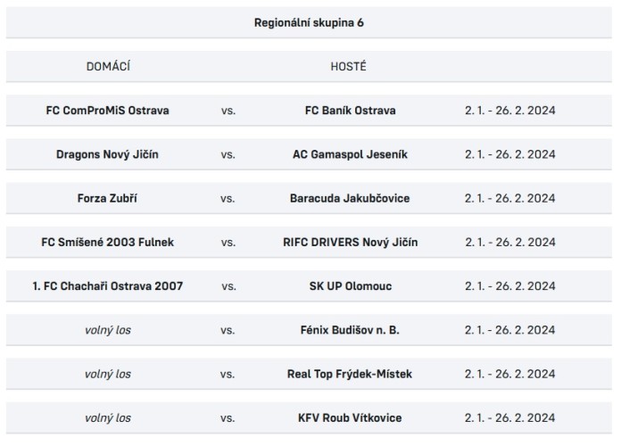Click the HOSTÉ column header
The height and width of the screenshot is (446, 621).
click(349, 67)
